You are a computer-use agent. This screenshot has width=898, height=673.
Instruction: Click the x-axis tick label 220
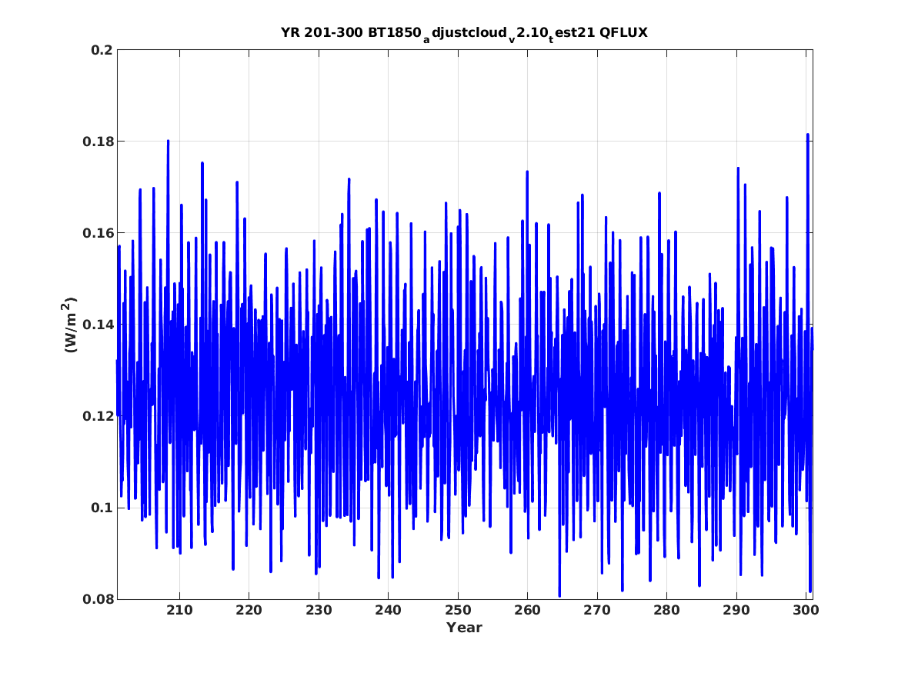pos(249,610)
